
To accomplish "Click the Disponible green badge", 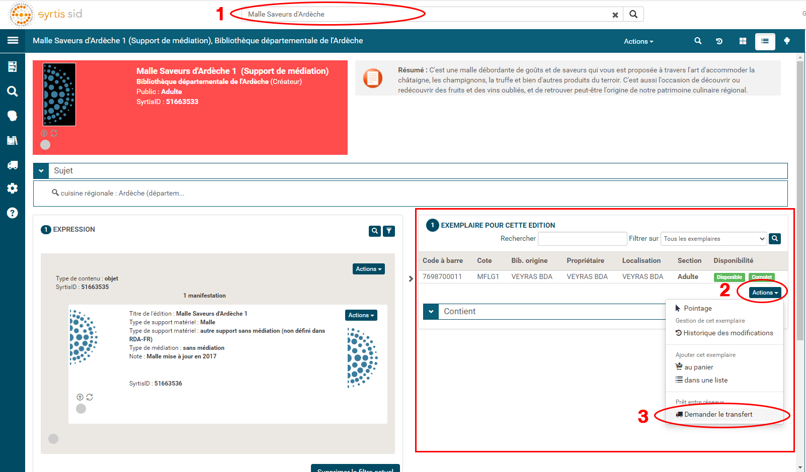I will click(729, 277).
